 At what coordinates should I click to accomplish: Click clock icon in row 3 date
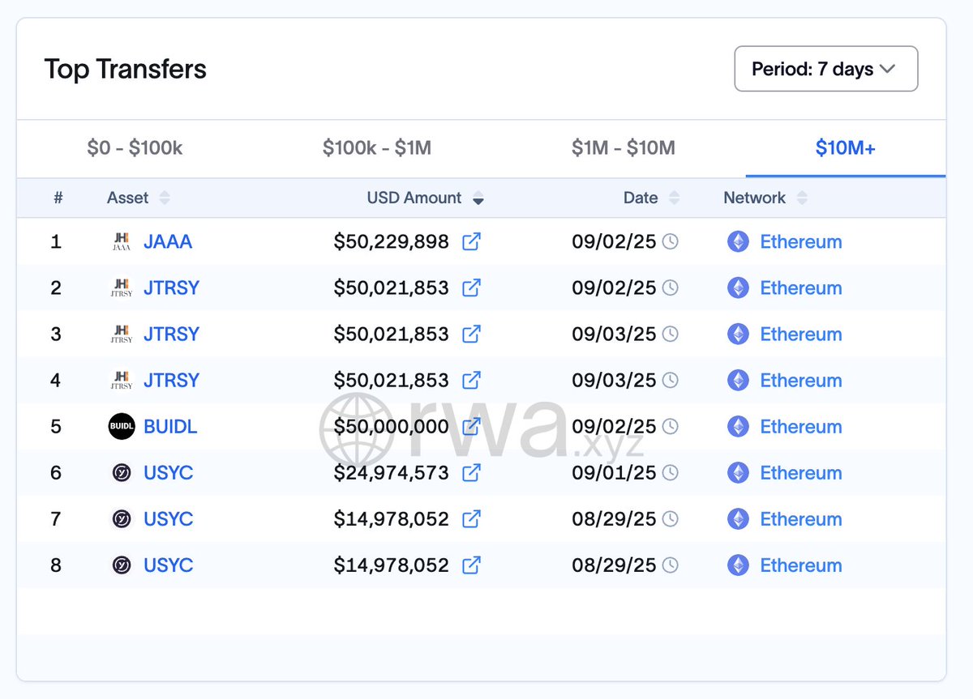[x=671, y=334]
